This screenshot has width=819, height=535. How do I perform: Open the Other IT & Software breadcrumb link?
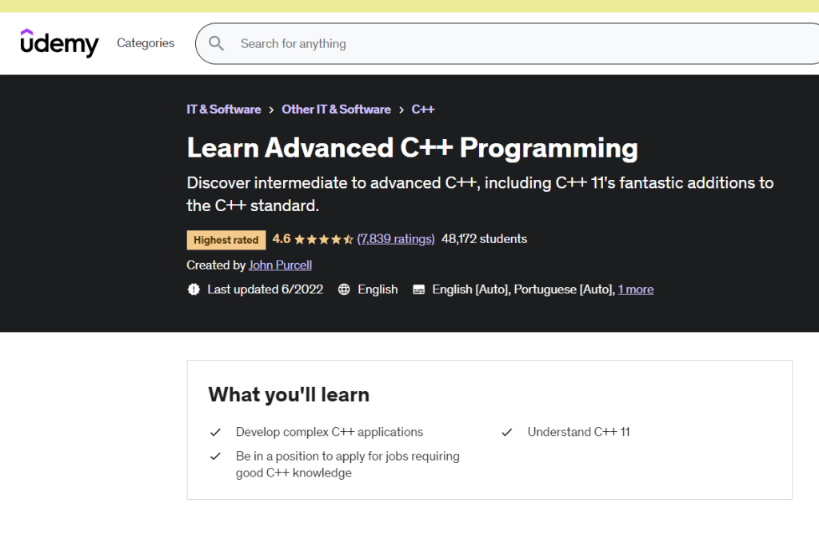point(336,109)
